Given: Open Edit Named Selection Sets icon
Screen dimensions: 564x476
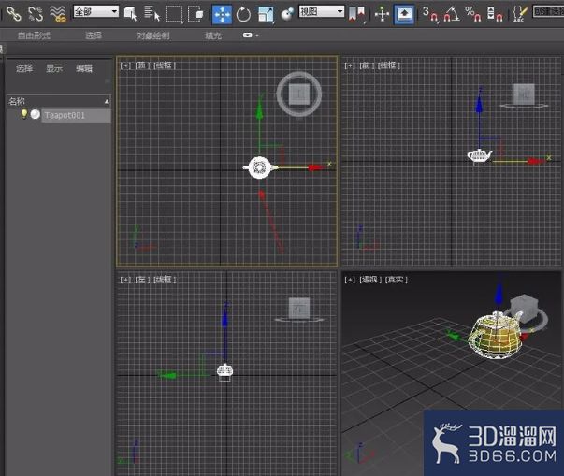Looking at the screenshot, I should point(519,14).
